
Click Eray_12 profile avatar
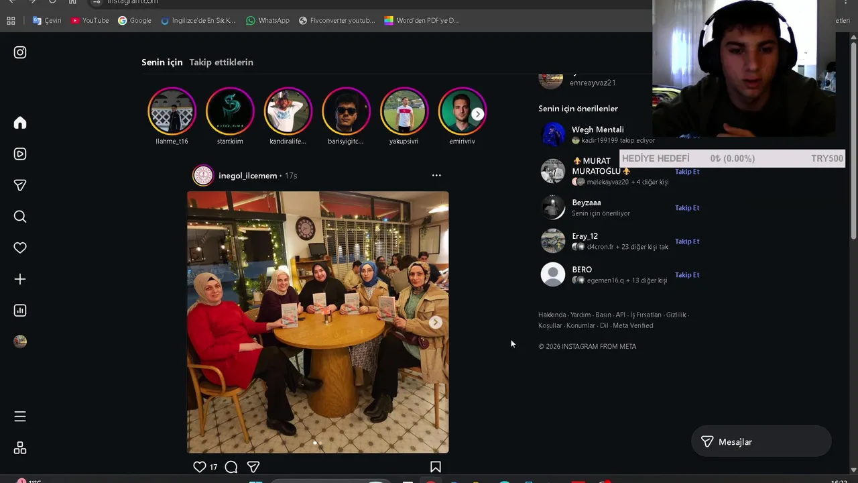[553, 241]
